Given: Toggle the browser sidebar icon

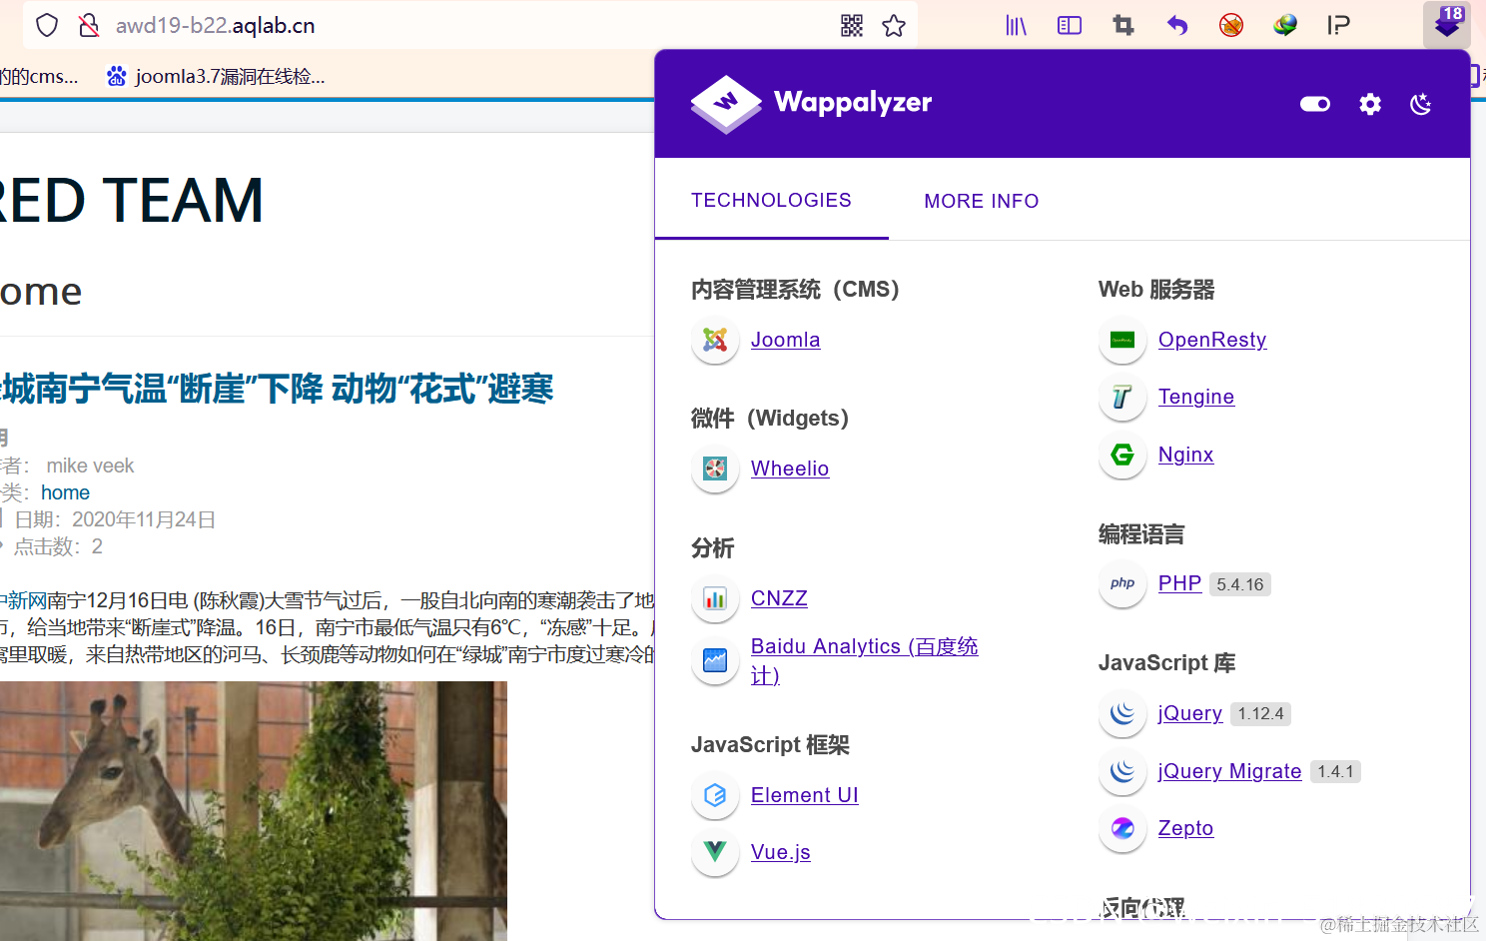Looking at the screenshot, I should coord(1069,25).
